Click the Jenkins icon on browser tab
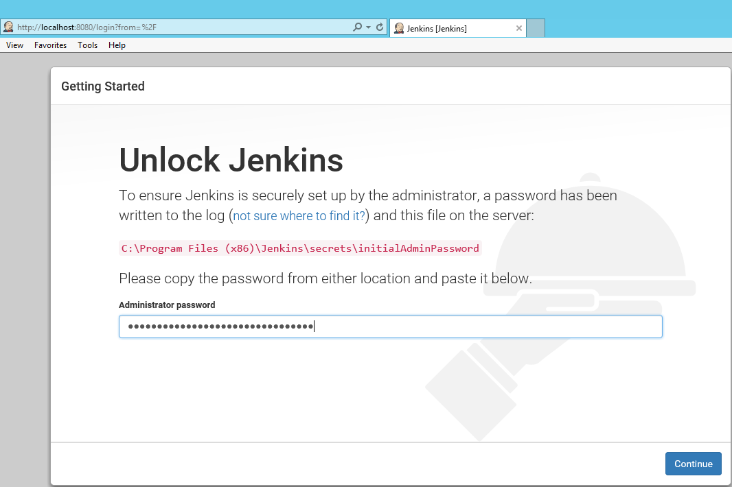This screenshot has height=487, width=732. tap(399, 28)
